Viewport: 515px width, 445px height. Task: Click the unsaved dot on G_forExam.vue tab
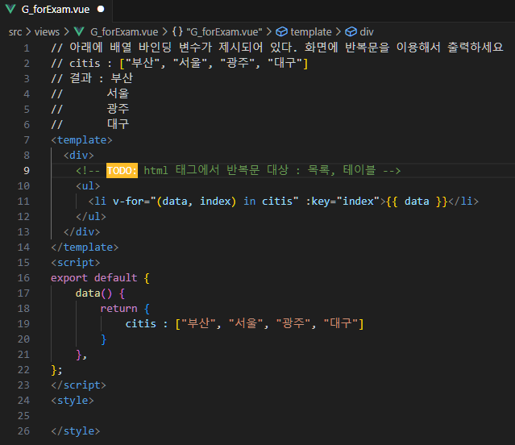(101, 9)
